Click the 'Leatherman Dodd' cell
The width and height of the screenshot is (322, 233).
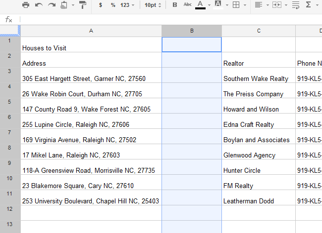[x=259, y=198]
